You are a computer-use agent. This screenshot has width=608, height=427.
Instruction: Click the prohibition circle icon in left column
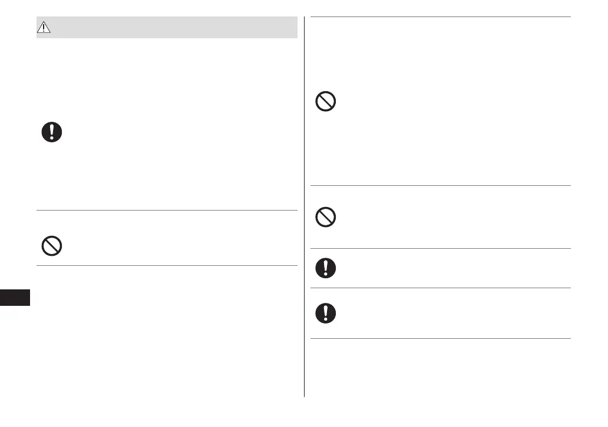pos(52,245)
